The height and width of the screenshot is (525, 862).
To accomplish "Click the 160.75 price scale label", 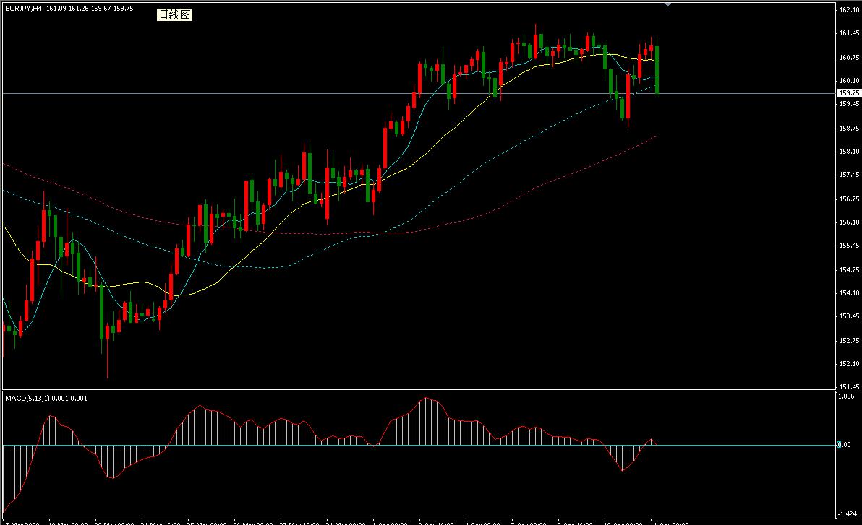I will [850, 58].
